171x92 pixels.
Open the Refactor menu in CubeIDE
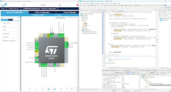[92, 4]
